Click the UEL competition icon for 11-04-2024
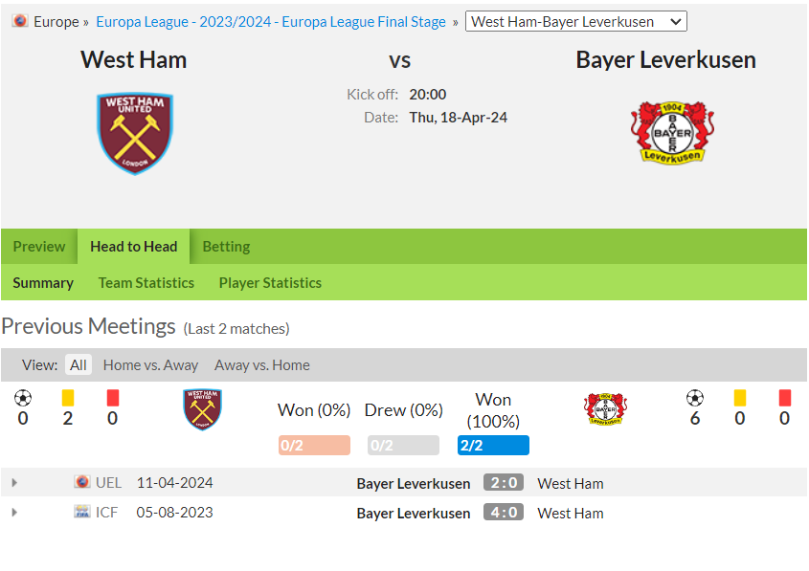Screen dimensions: 809x571 click(82, 482)
